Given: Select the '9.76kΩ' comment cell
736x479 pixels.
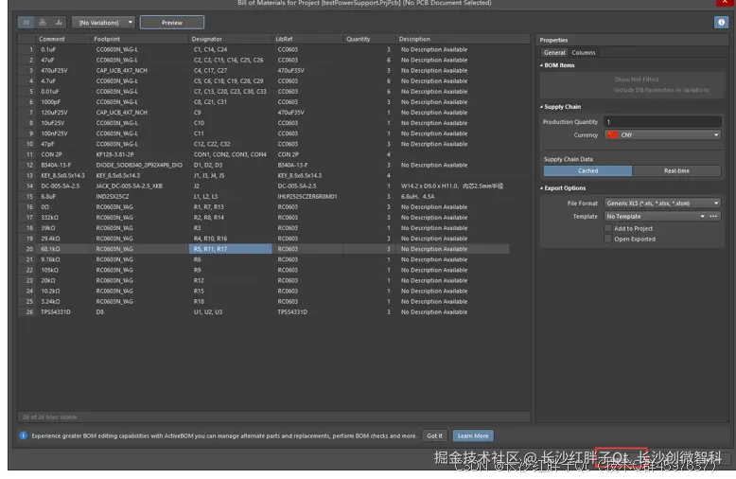Looking at the screenshot, I should [x=63, y=259].
